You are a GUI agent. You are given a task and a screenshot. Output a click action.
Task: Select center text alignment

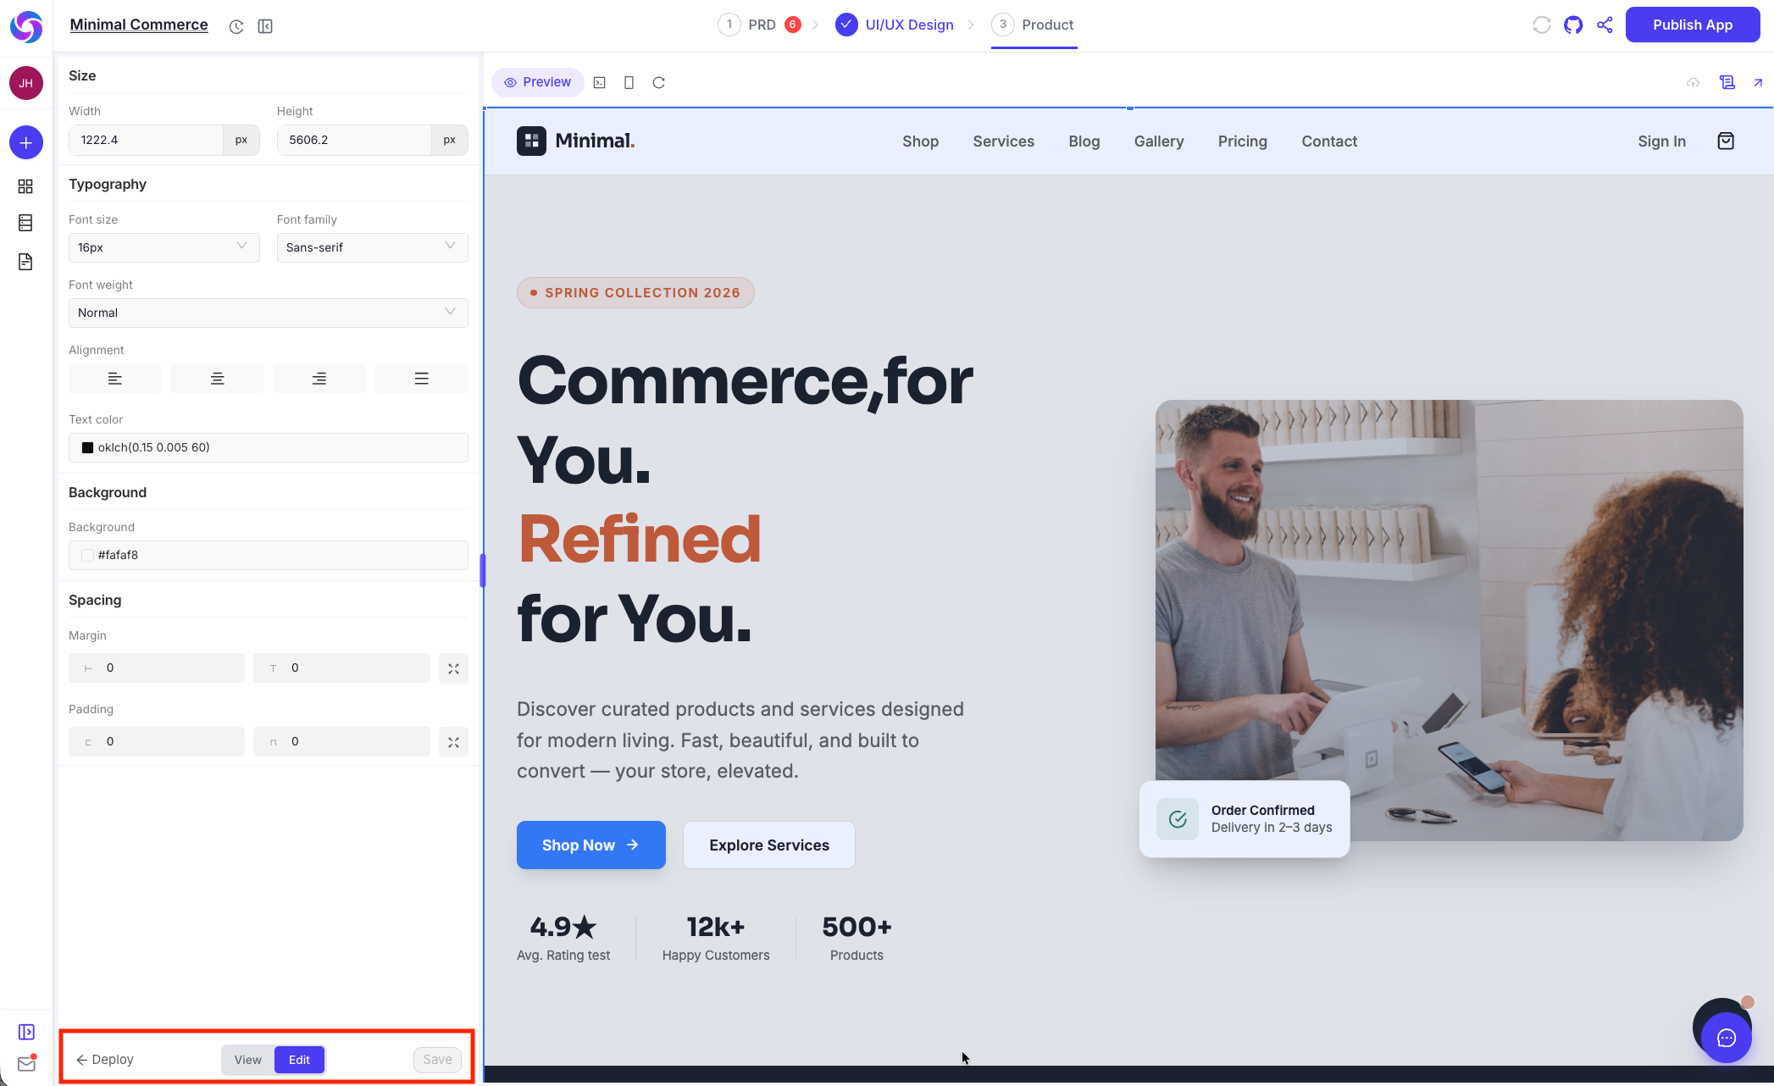tap(217, 378)
